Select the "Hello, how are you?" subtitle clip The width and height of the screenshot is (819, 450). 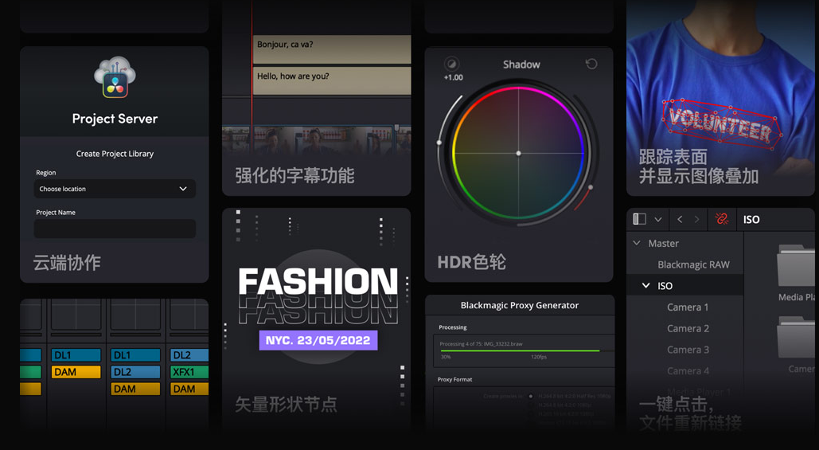tap(331, 80)
